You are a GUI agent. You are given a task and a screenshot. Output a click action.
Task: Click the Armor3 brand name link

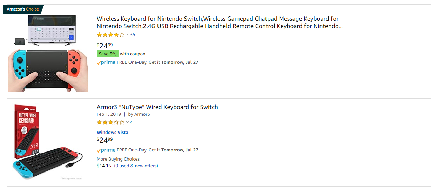(142, 114)
